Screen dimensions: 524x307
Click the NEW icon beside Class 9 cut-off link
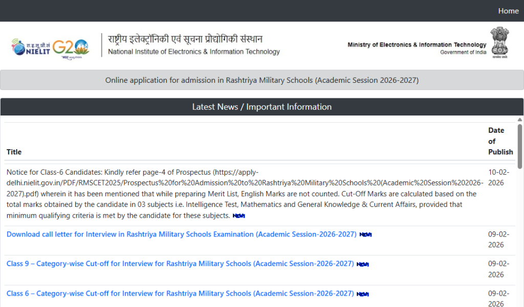(362, 264)
